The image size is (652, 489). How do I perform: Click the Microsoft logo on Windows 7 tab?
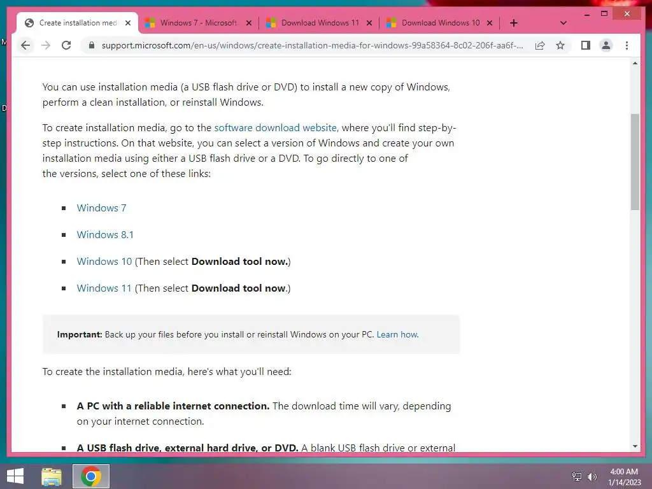click(x=150, y=23)
